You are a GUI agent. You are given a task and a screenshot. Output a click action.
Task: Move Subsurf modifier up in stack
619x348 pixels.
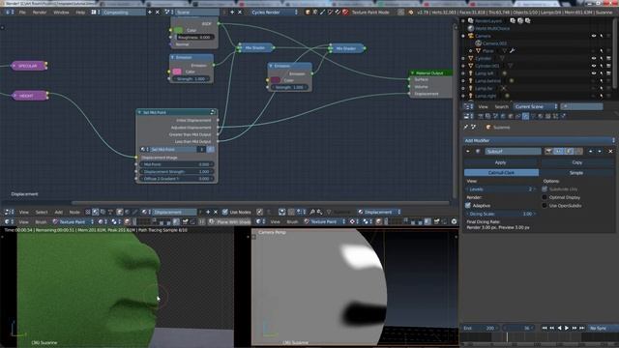pos(591,151)
